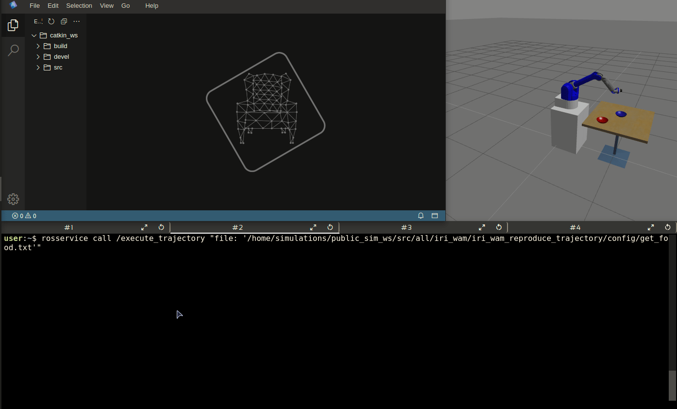Click the white pedestal under the robot arm
Viewport: 677px width, 409px height.
[569, 124]
